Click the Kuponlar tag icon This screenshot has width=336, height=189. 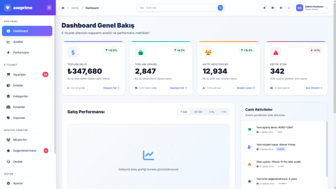point(8,118)
